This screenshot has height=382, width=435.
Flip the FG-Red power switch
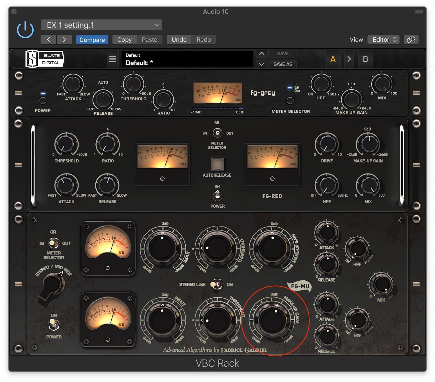click(x=217, y=196)
